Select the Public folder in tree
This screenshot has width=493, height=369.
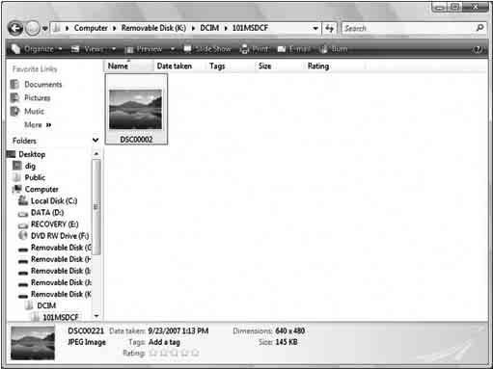coord(35,177)
